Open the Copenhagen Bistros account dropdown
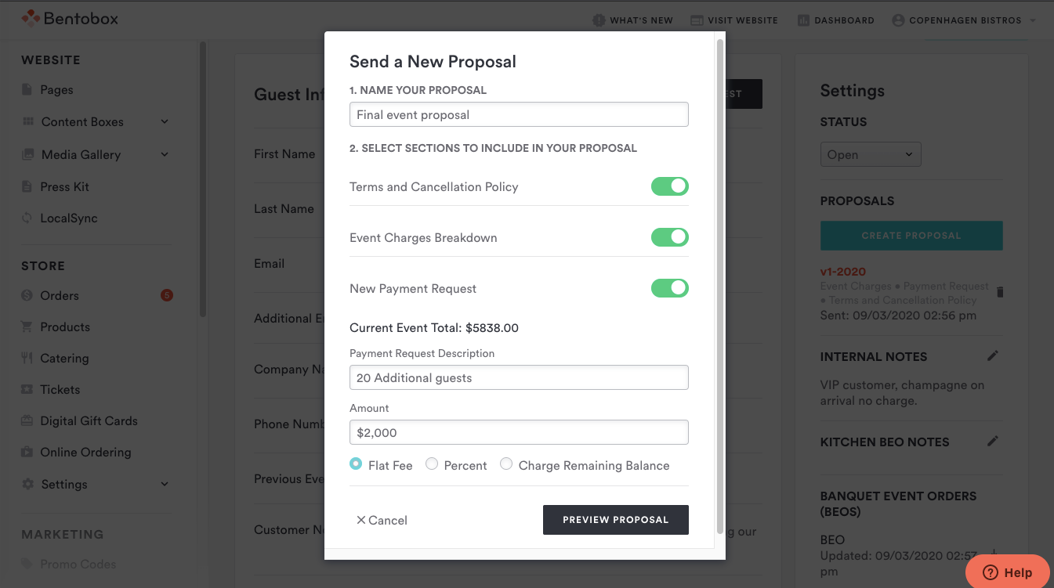 964,20
